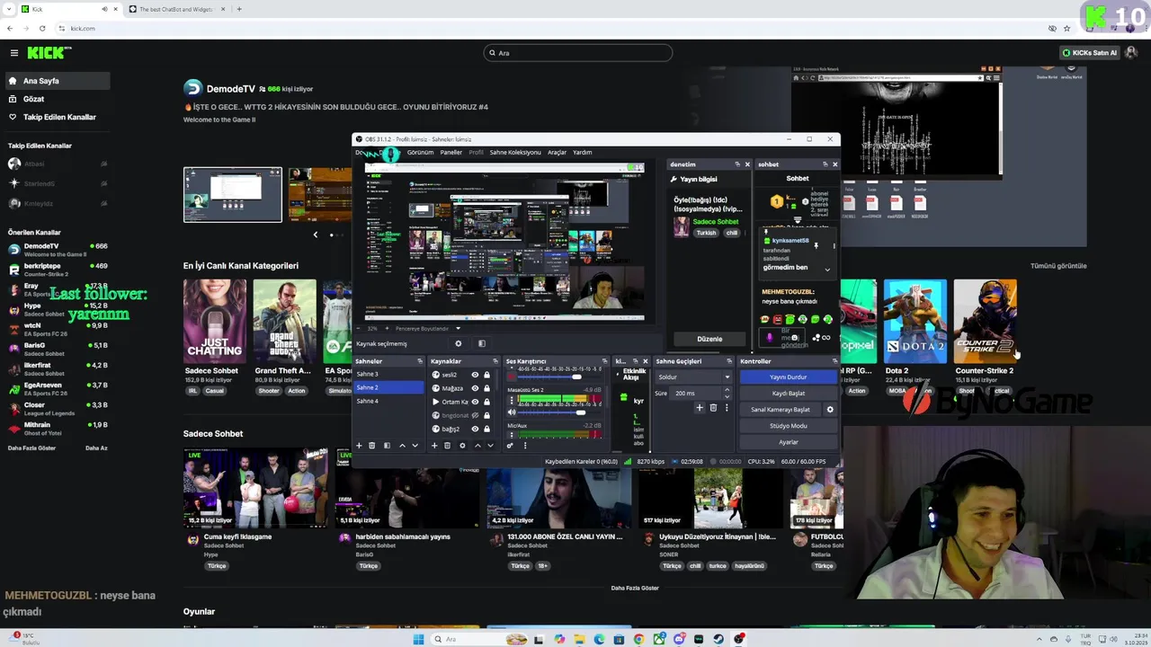Open the transition three-dot options menu
Image resolution: width=1151 pixels, height=647 pixels.
click(727, 408)
